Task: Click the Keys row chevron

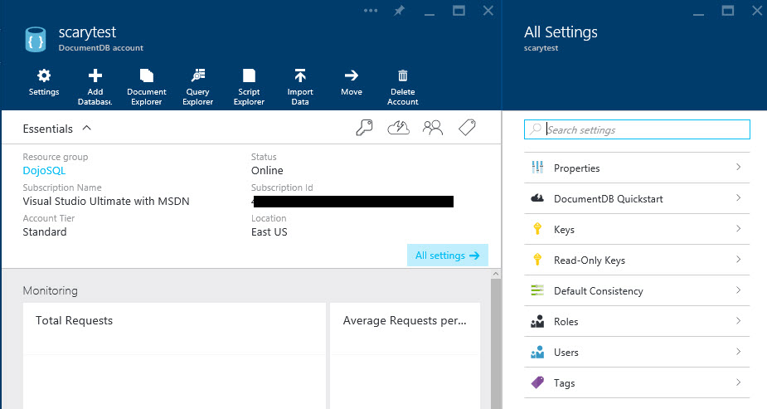Action: point(739,229)
